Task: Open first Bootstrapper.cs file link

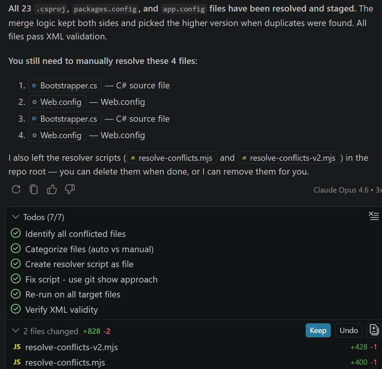Action: 65,85
